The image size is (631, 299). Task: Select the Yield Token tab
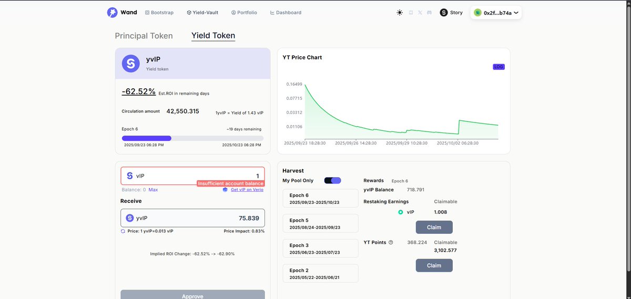click(x=213, y=36)
